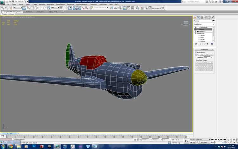
Task: Click the teapot Render icon
Action: point(163,8)
